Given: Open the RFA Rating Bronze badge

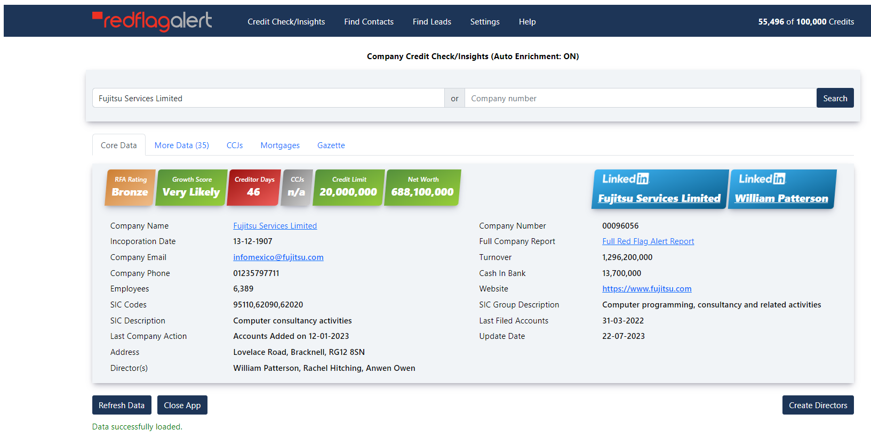Looking at the screenshot, I should (x=130, y=188).
